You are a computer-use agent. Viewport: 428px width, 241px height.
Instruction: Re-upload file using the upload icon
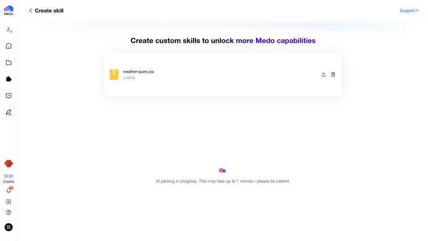coord(324,74)
